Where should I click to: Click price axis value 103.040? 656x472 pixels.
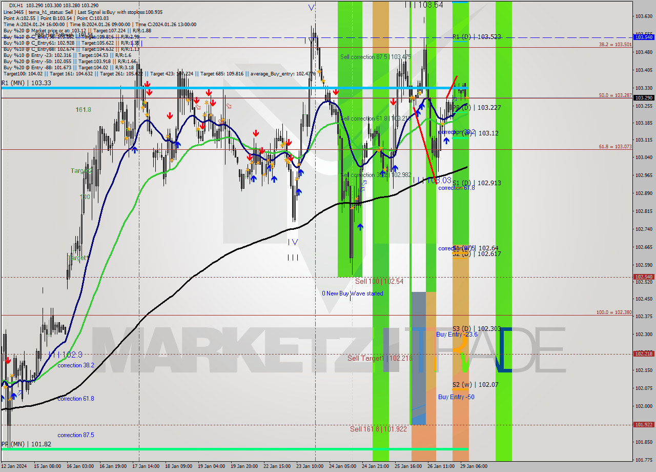click(644, 157)
